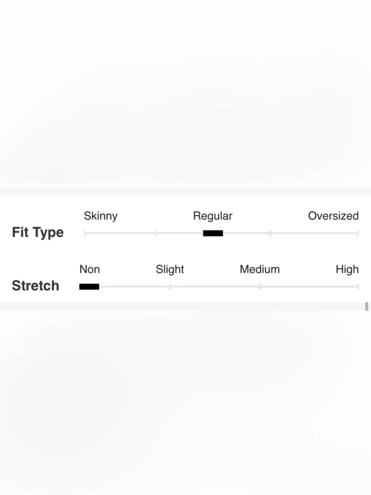This screenshot has height=495, width=371.
Task: Click the Fit Type tick between Regular and Oversized
Action: pos(270,233)
